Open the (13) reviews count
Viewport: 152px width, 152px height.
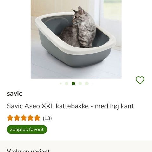47,118
